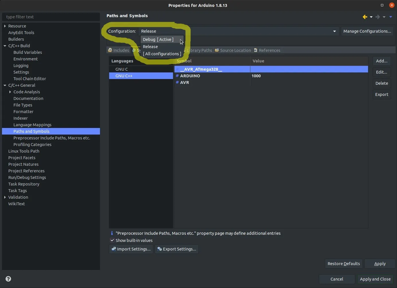Click the Edit symbol button
Screen dimensions: 397x288
(x=382, y=72)
